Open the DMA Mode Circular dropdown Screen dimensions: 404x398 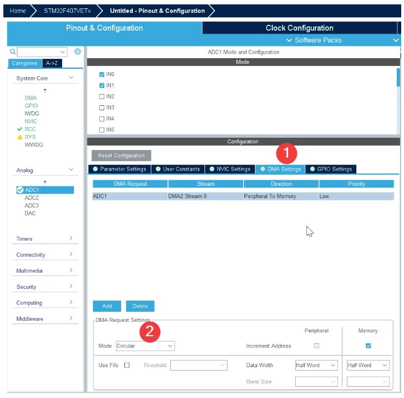(145, 346)
